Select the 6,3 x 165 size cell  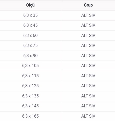tap(30, 116)
